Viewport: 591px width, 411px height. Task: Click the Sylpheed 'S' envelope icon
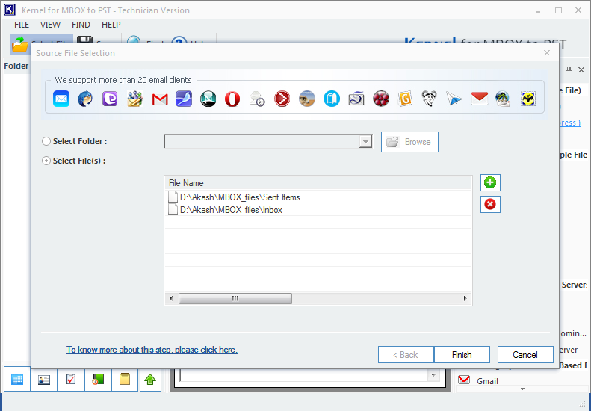[x=356, y=99]
